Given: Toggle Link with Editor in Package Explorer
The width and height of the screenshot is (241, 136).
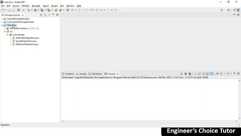Looking at the screenshot, I should click(45, 15).
